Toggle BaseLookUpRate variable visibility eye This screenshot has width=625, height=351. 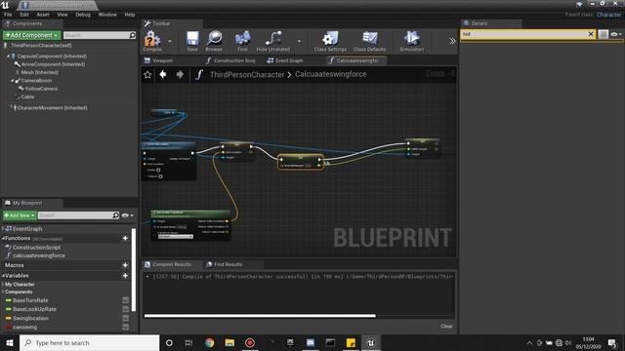click(126, 309)
